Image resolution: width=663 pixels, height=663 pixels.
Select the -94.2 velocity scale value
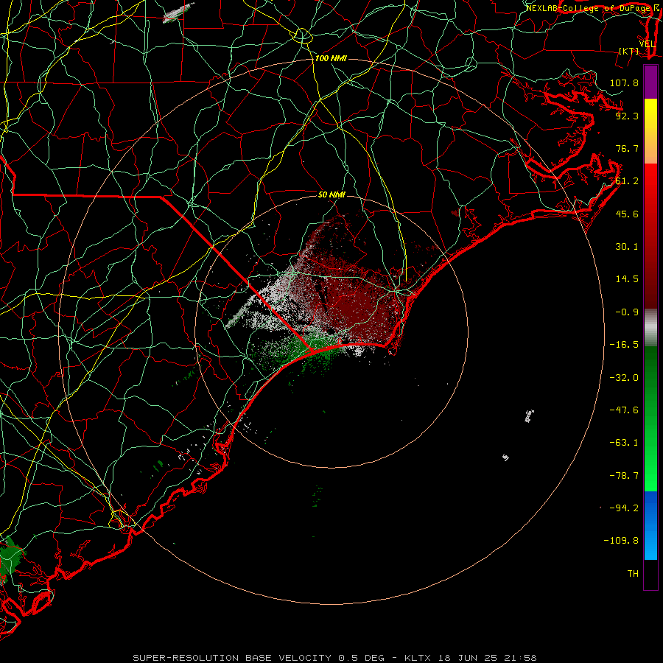(x=624, y=508)
